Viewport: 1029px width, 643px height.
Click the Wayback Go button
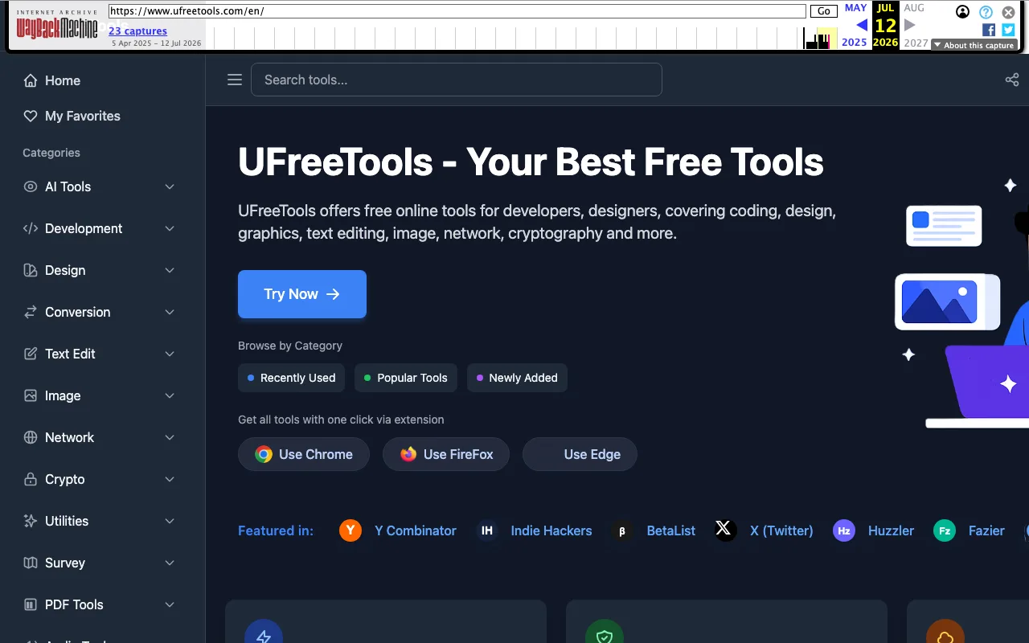(x=824, y=11)
